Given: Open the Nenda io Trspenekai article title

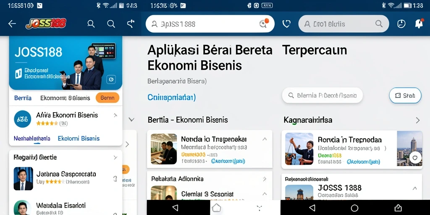Looking at the screenshot, I should pyautogui.click(x=214, y=139).
